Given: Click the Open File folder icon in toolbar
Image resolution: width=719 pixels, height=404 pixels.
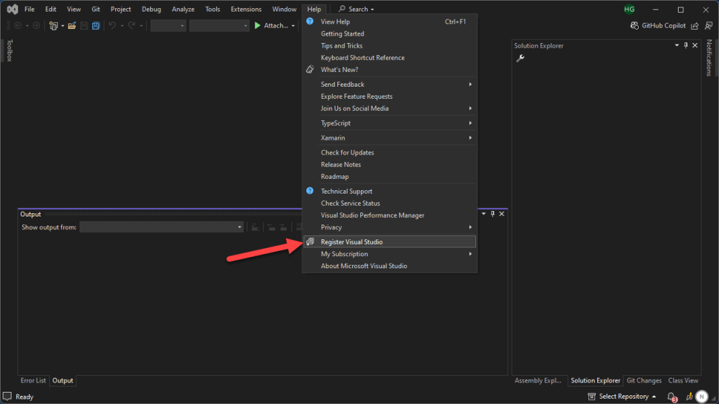Looking at the screenshot, I should 71,26.
